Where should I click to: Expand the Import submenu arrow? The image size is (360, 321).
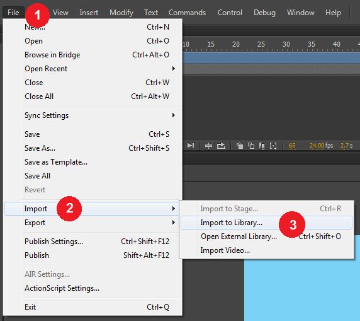[x=174, y=209]
